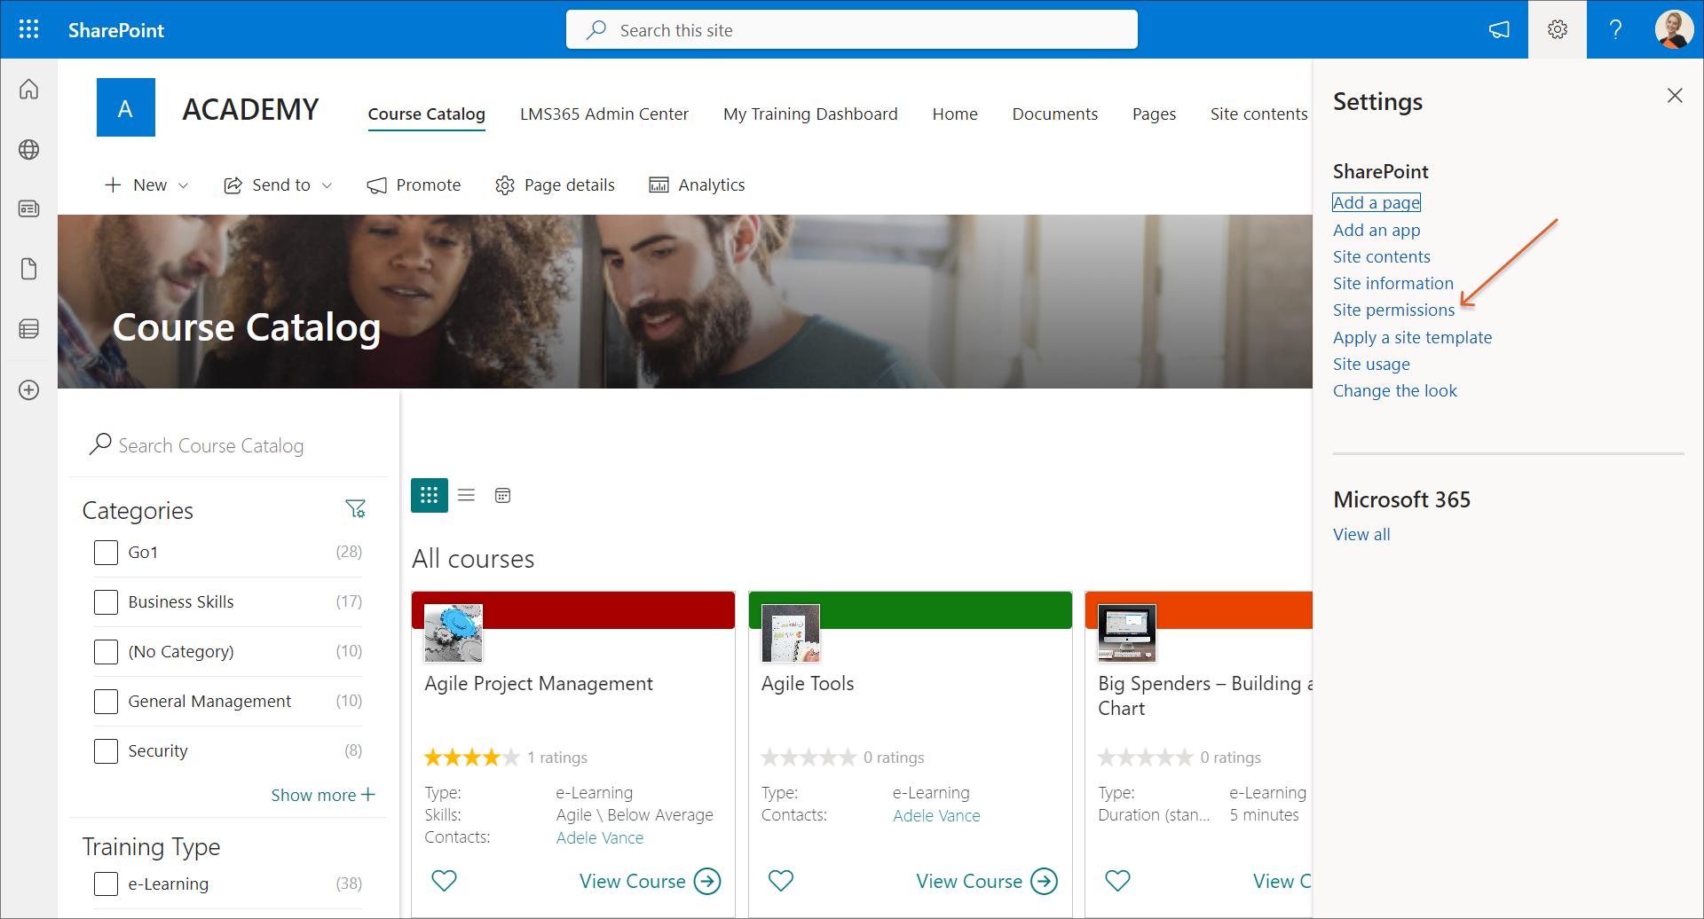Enable the Security category filter
The width and height of the screenshot is (1704, 919).
pyautogui.click(x=106, y=751)
